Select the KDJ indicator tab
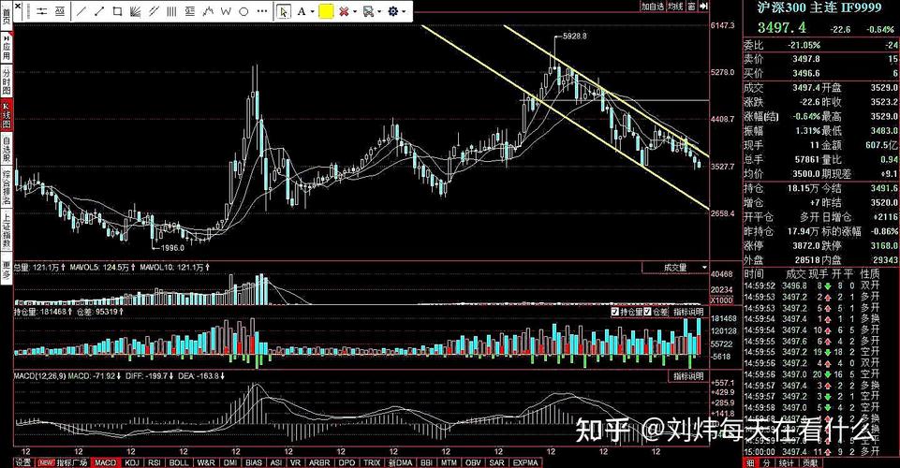The height and width of the screenshot is (468, 900). pyautogui.click(x=131, y=462)
